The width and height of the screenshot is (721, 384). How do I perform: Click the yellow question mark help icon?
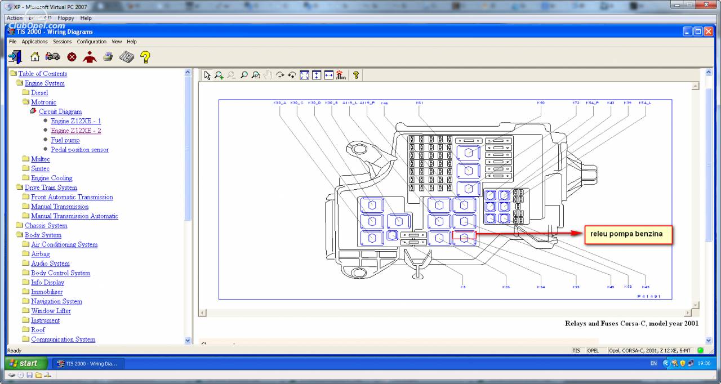145,56
